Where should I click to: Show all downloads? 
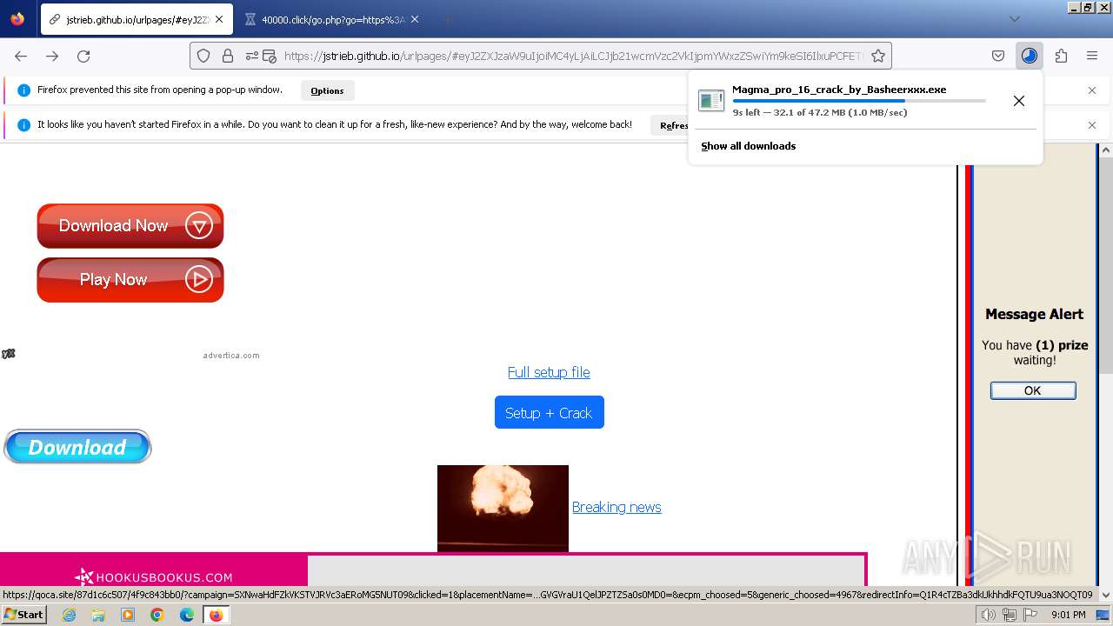point(749,146)
